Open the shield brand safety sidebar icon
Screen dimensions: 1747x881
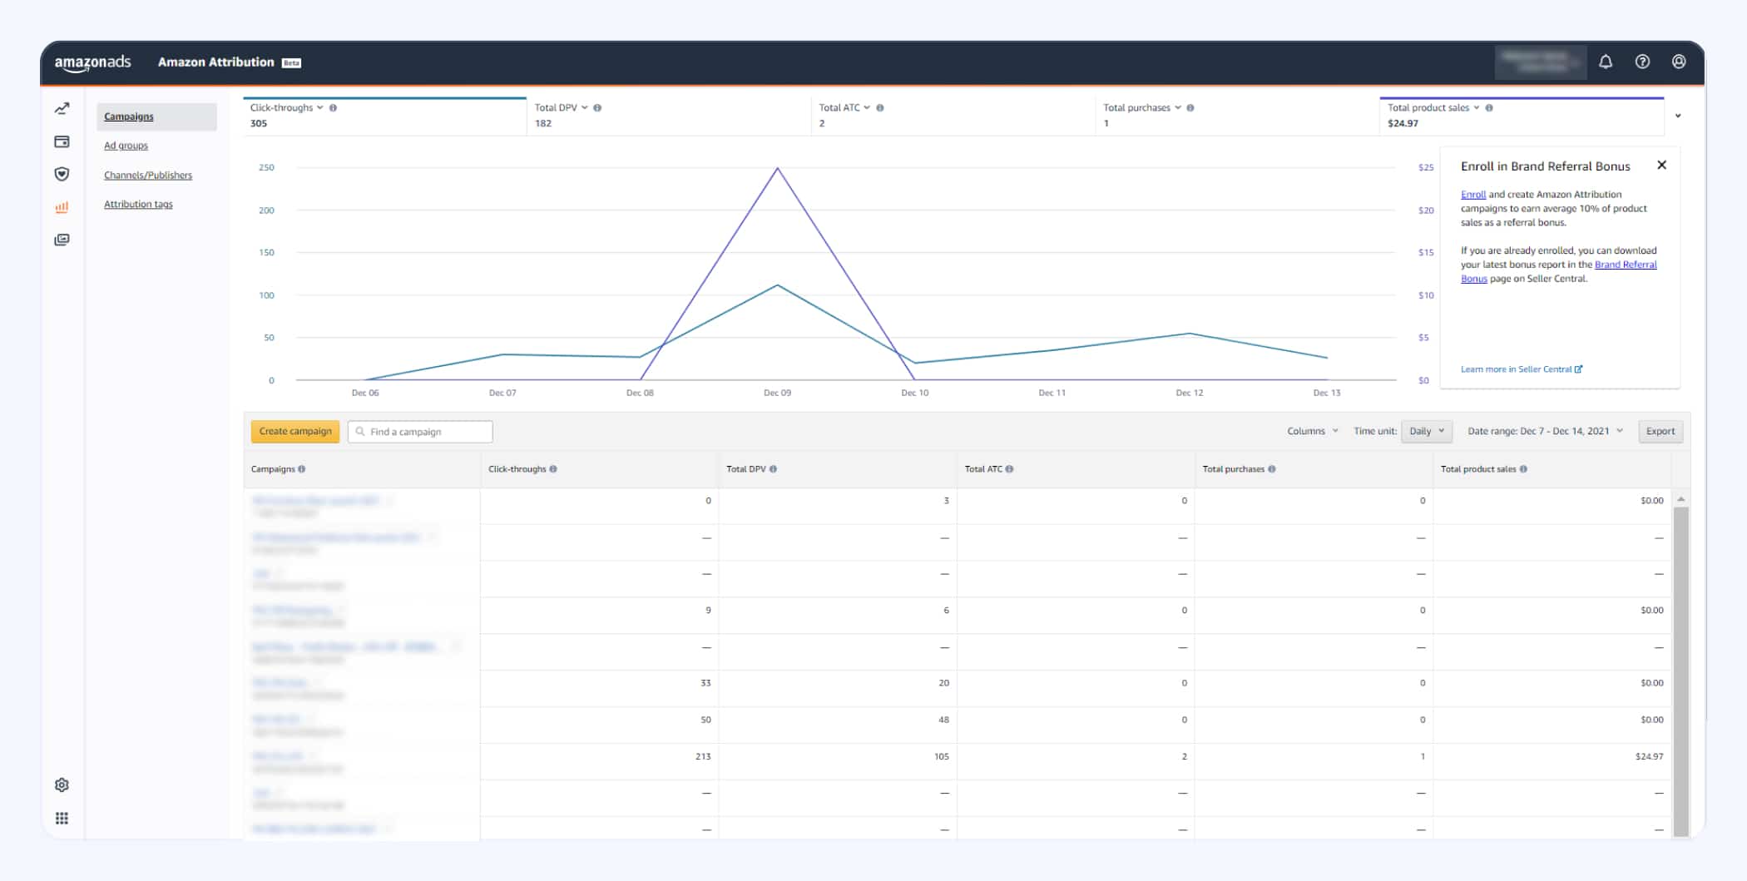[x=62, y=174]
